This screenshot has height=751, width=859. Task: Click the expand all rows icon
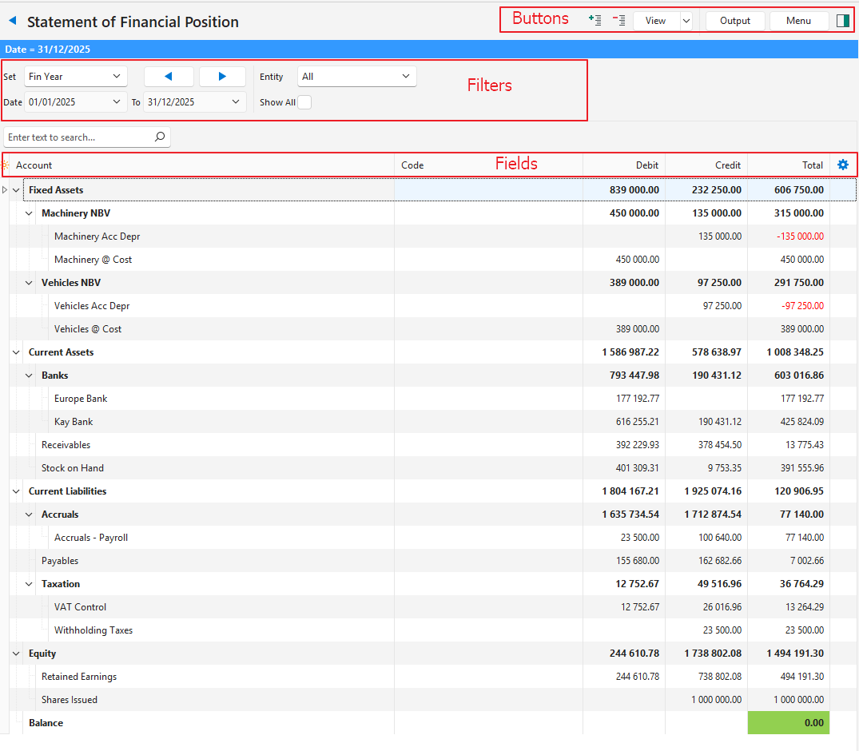pos(594,21)
